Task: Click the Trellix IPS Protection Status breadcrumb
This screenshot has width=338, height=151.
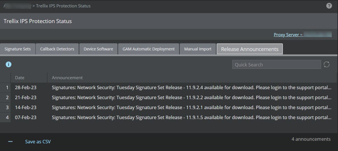Action: click(63, 6)
